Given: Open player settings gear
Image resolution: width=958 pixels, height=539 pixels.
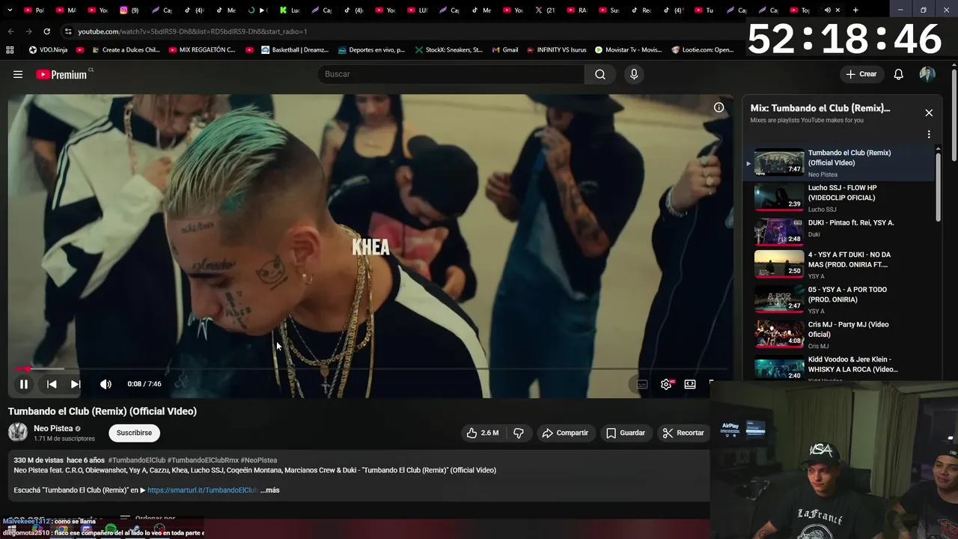Looking at the screenshot, I should 666,384.
